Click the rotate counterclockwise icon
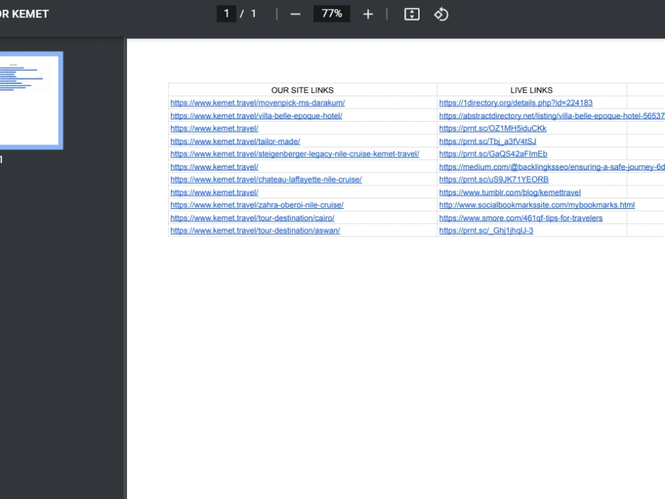The height and width of the screenshot is (499, 665). [441, 14]
